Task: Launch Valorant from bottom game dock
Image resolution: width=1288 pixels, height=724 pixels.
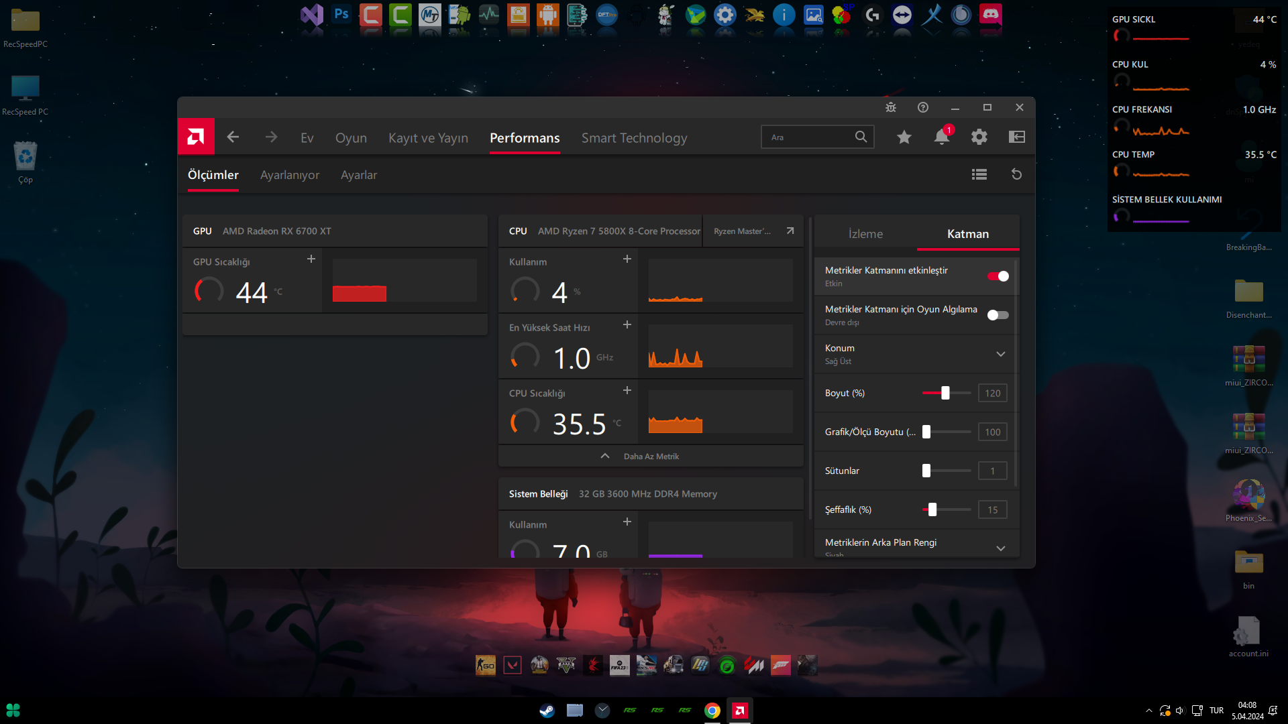Action: (513, 666)
